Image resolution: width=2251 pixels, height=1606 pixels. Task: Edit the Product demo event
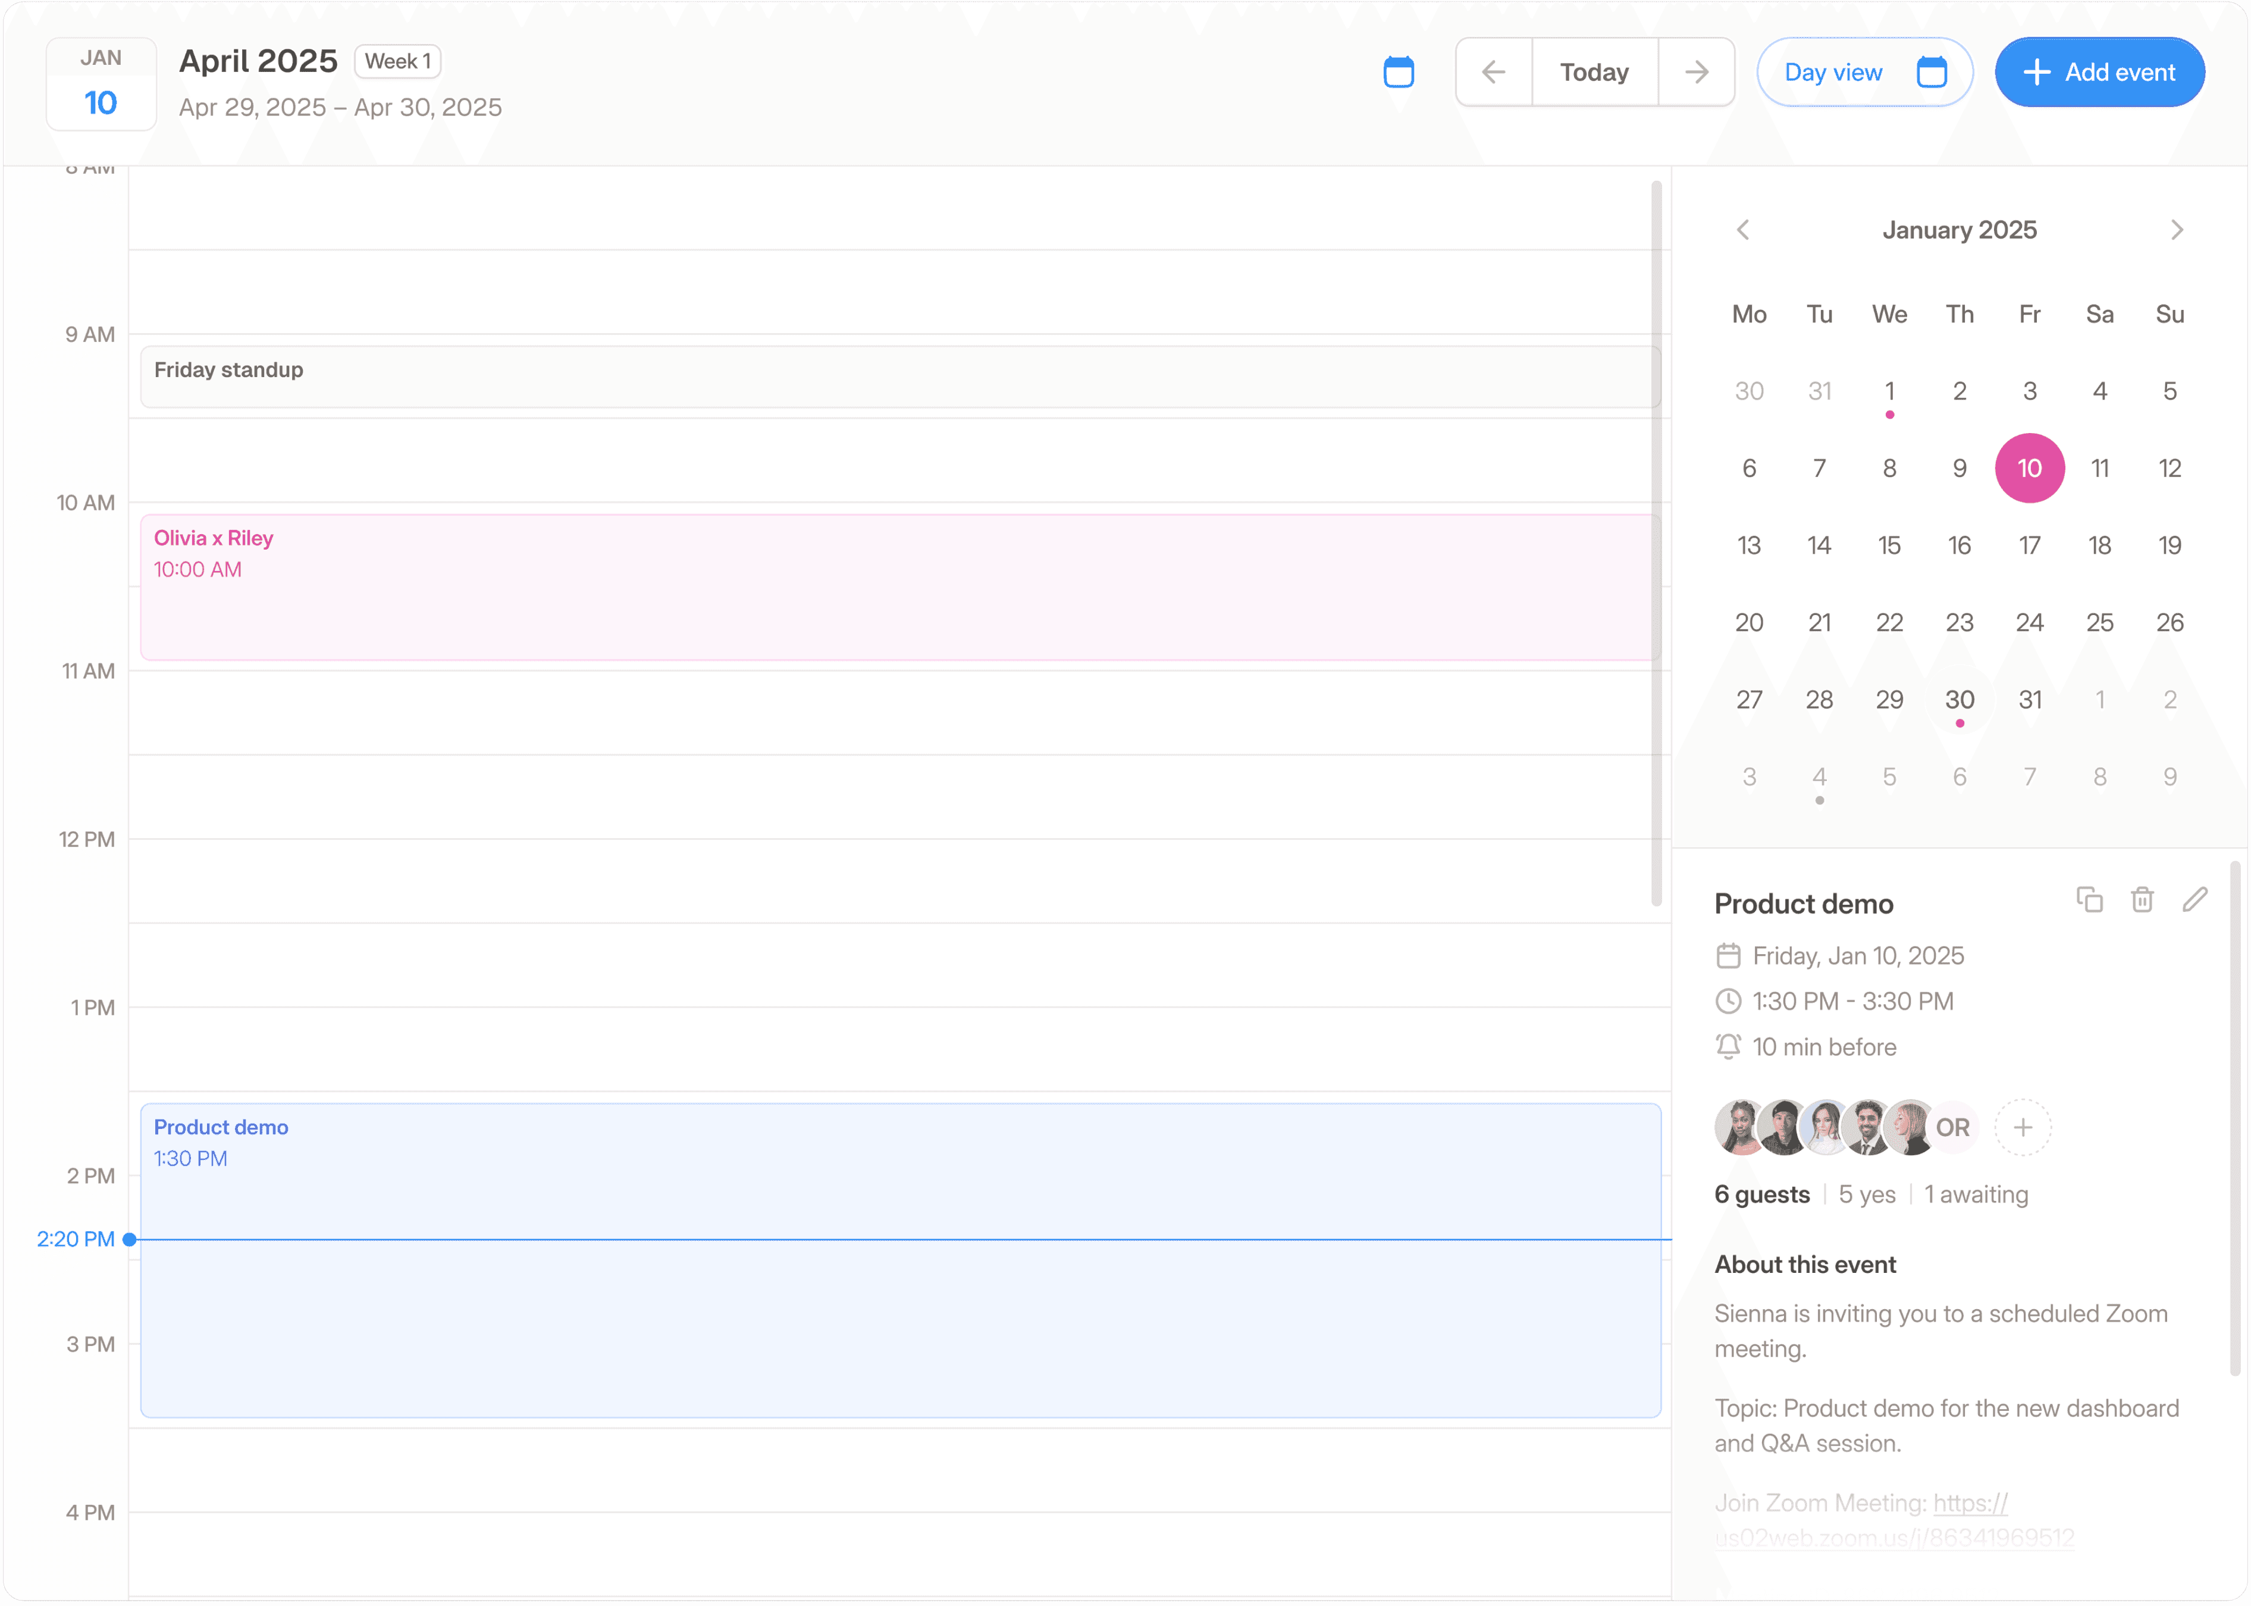2194,899
